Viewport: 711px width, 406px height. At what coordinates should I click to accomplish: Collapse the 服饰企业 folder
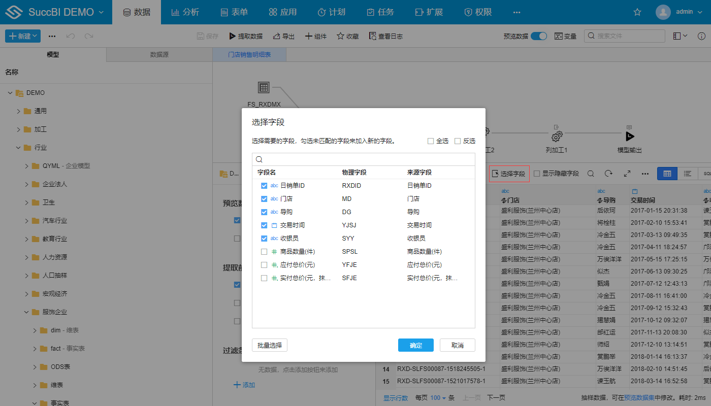point(26,312)
